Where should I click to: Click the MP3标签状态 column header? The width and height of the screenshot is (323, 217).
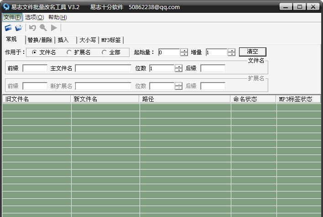pos(298,99)
